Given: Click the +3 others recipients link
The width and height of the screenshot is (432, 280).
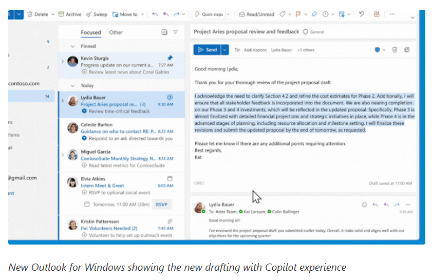Looking at the screenshot, I should click(306, 50).
